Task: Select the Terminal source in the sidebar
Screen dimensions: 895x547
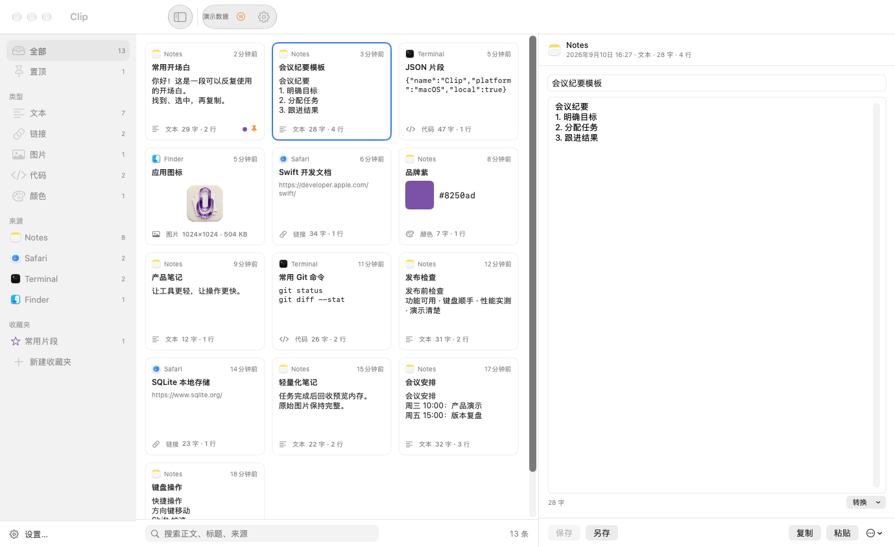Action: pos(68,279)
